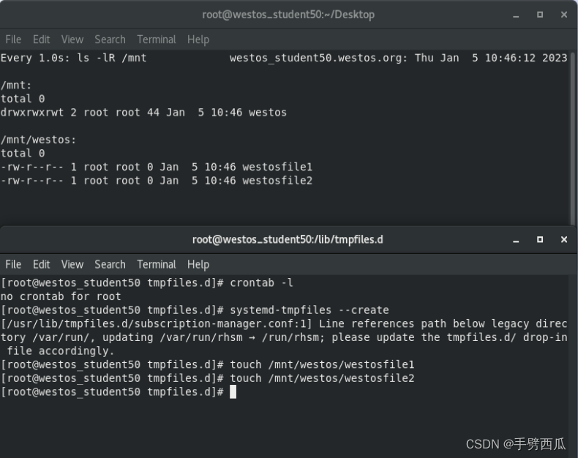Open Search menu in upper terminal
The width and height of the screenshot is (578, 458).
tap(110, 40)
